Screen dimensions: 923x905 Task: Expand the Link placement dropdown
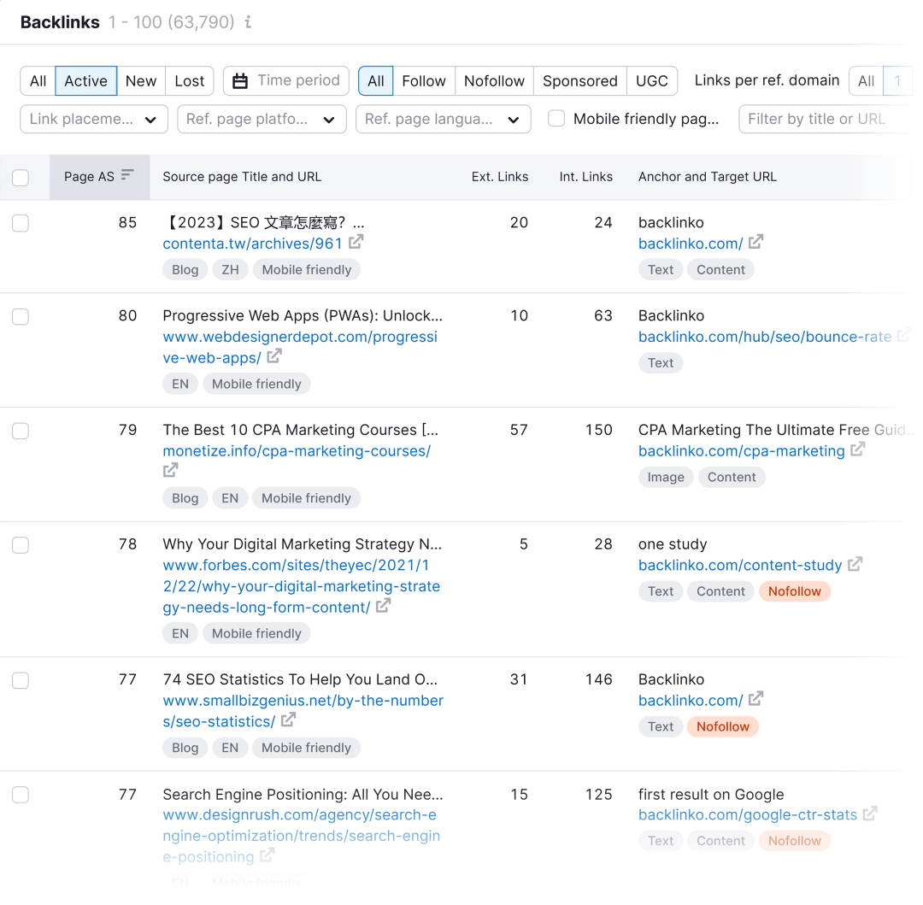click(93, 120)
